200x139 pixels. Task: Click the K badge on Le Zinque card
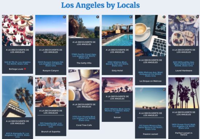164,17
